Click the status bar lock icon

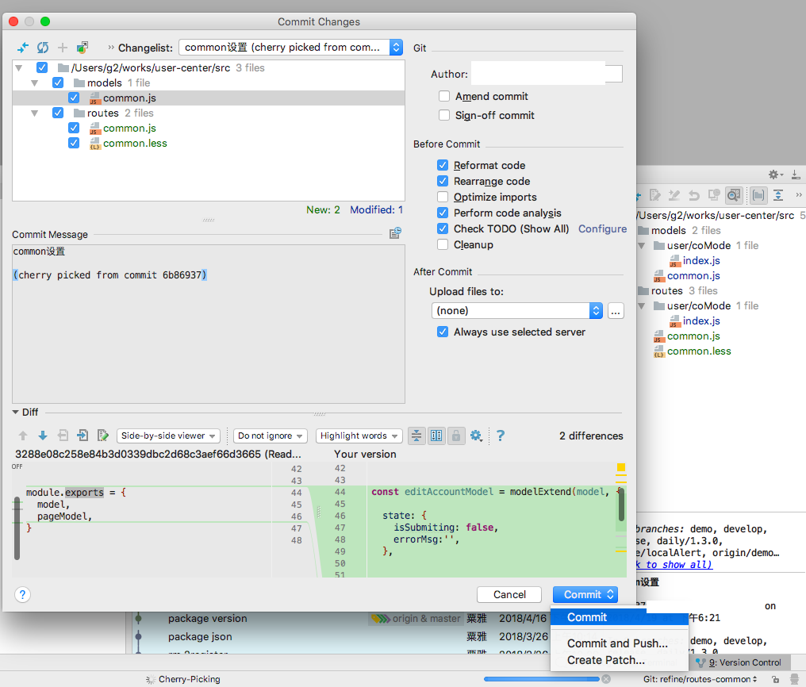775,679
